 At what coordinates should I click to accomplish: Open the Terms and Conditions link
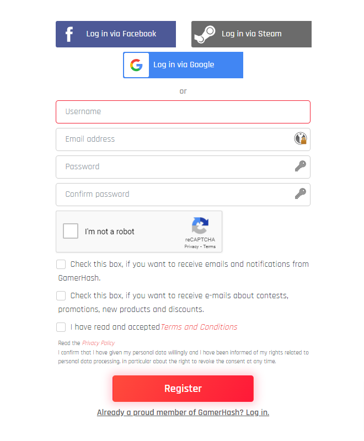click(x=199, y=327)
